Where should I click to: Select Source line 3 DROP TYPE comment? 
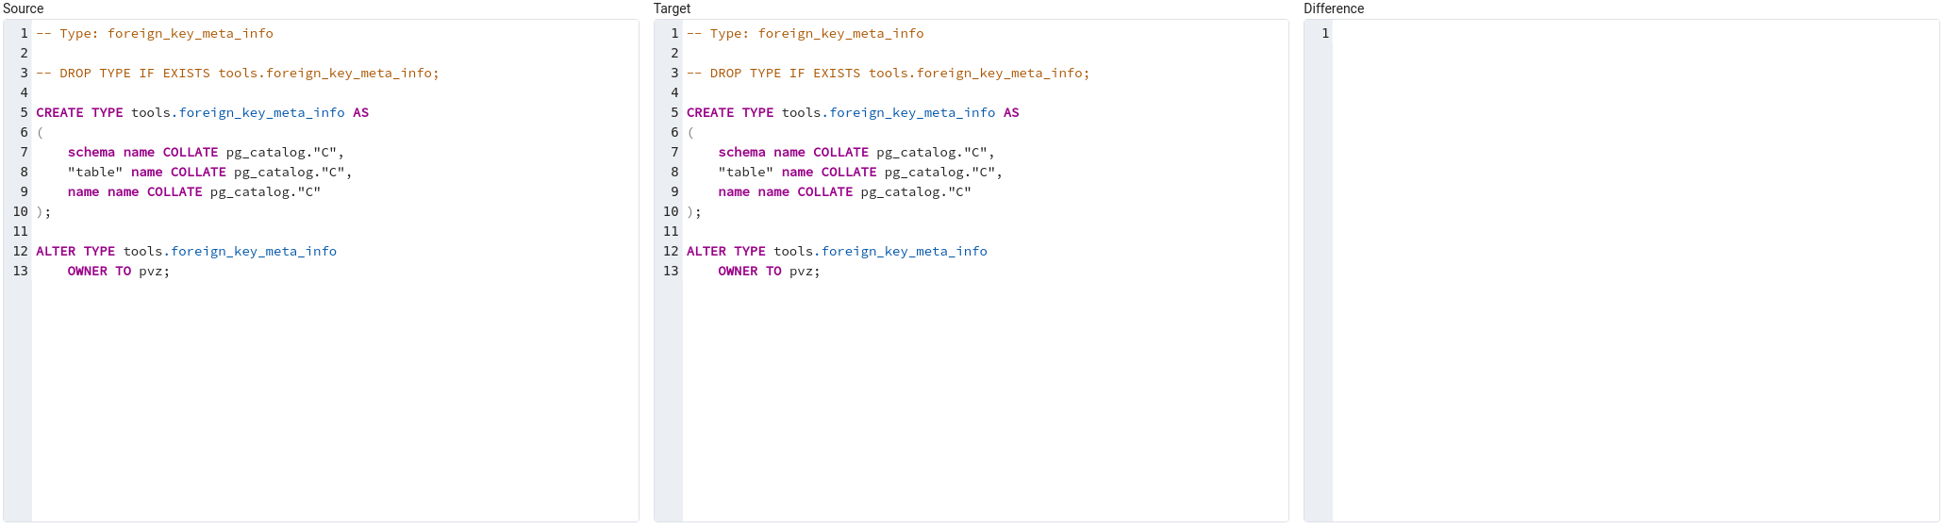[238, 73]
